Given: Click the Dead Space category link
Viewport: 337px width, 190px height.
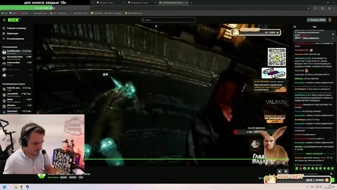Looking at the screenshot, I should pos(53,177).
